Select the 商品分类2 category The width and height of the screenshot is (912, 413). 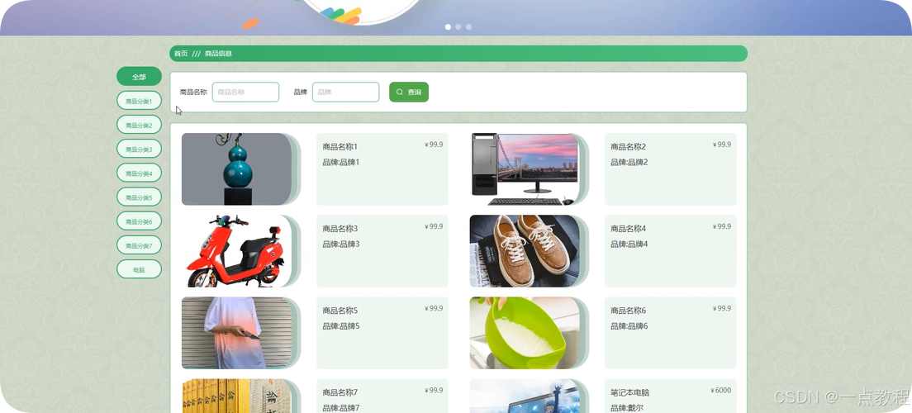139,125
